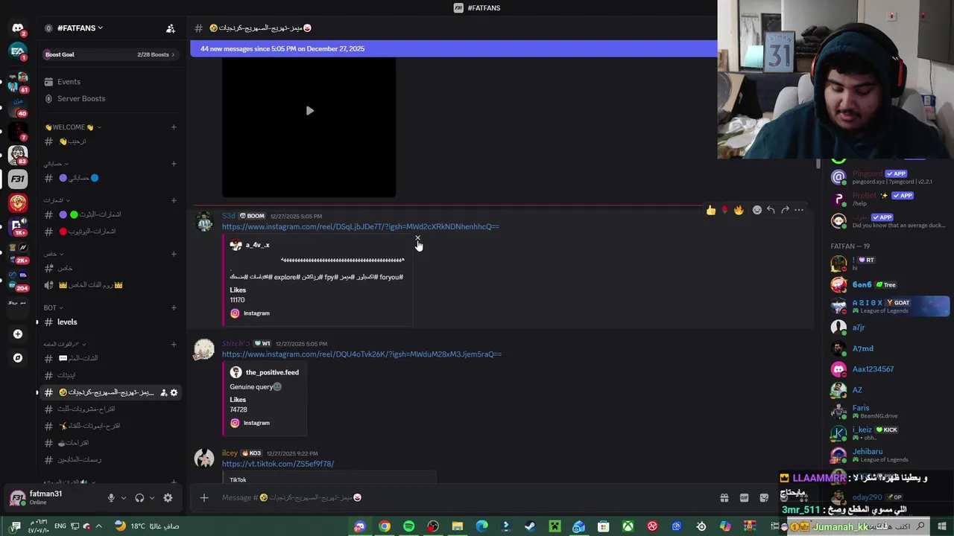Open more options on S3d's message
Screen dimensions: 954x536
[x=799, y=211]
